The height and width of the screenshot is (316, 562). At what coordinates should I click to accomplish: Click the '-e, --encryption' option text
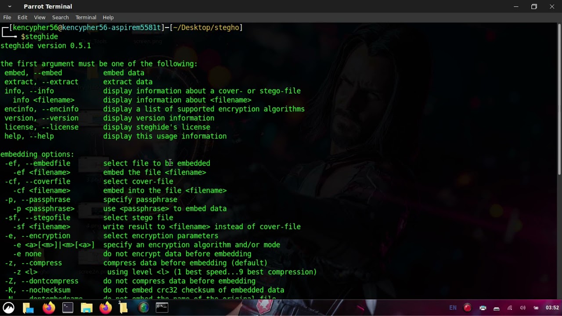tap(37, 236)
